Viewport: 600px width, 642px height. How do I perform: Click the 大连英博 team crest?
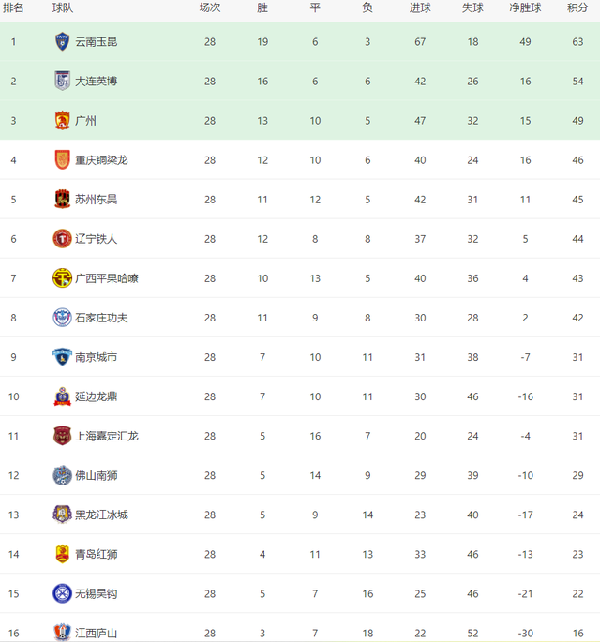(x=62, y=81)
